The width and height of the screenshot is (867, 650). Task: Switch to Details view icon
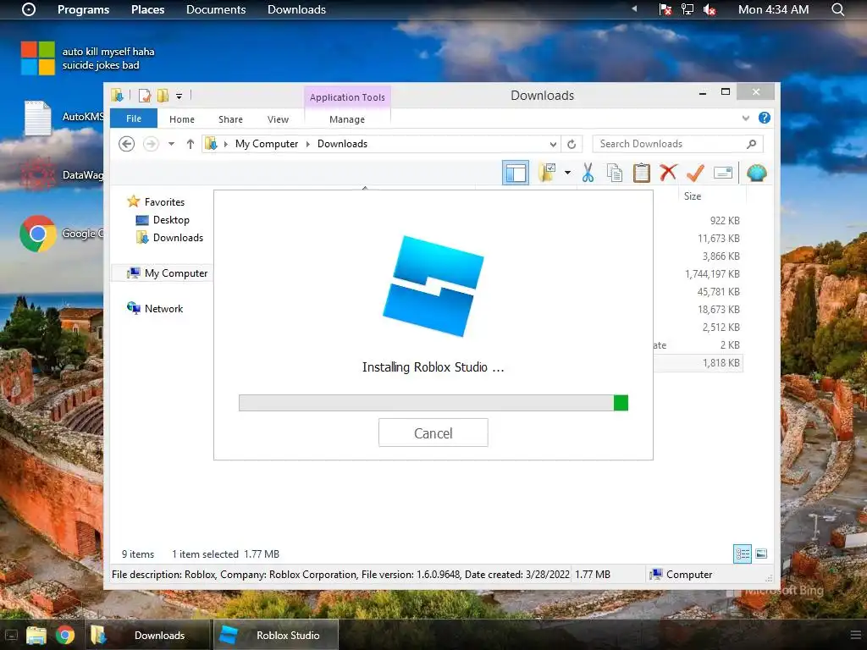click(x=742, y=554)
